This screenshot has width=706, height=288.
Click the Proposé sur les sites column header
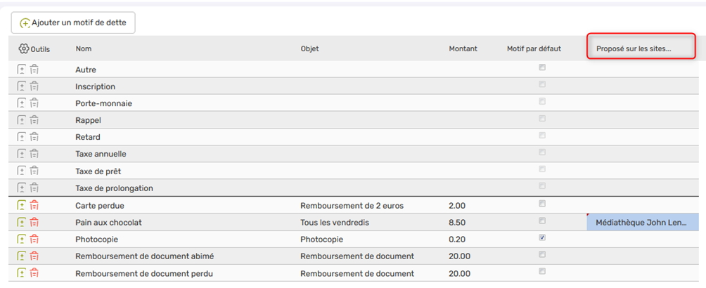click(x=634, y=49)
